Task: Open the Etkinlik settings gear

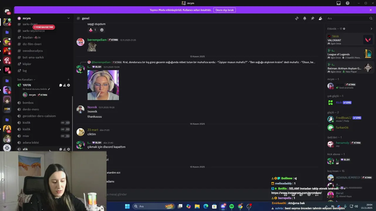Action: [344, 29]
